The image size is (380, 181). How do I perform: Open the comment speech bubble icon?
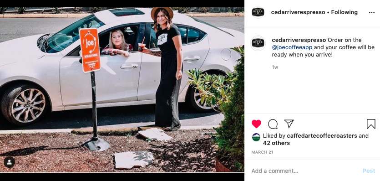273,124
